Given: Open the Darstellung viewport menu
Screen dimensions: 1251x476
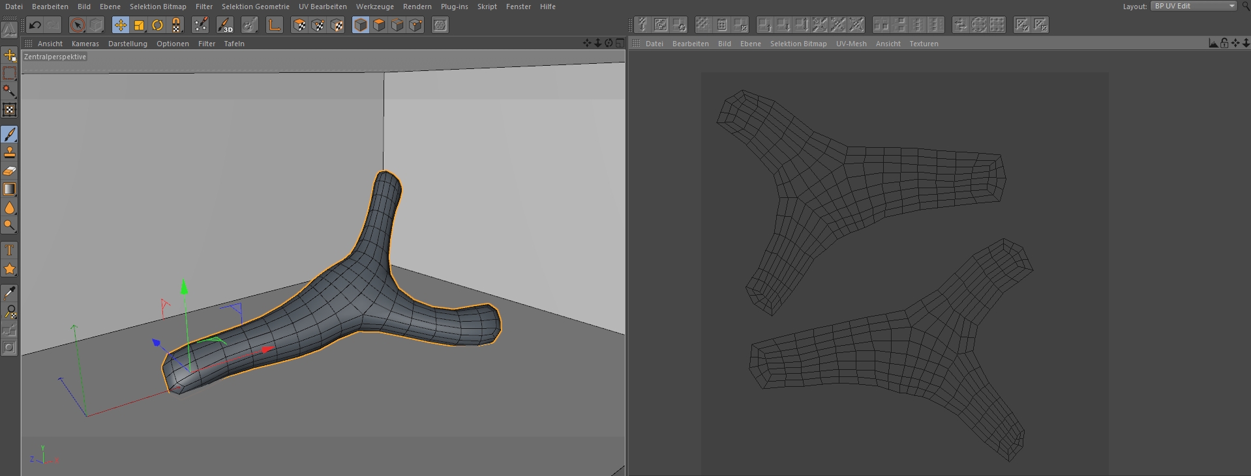Looking at the screenshot, I should point(127,44).
